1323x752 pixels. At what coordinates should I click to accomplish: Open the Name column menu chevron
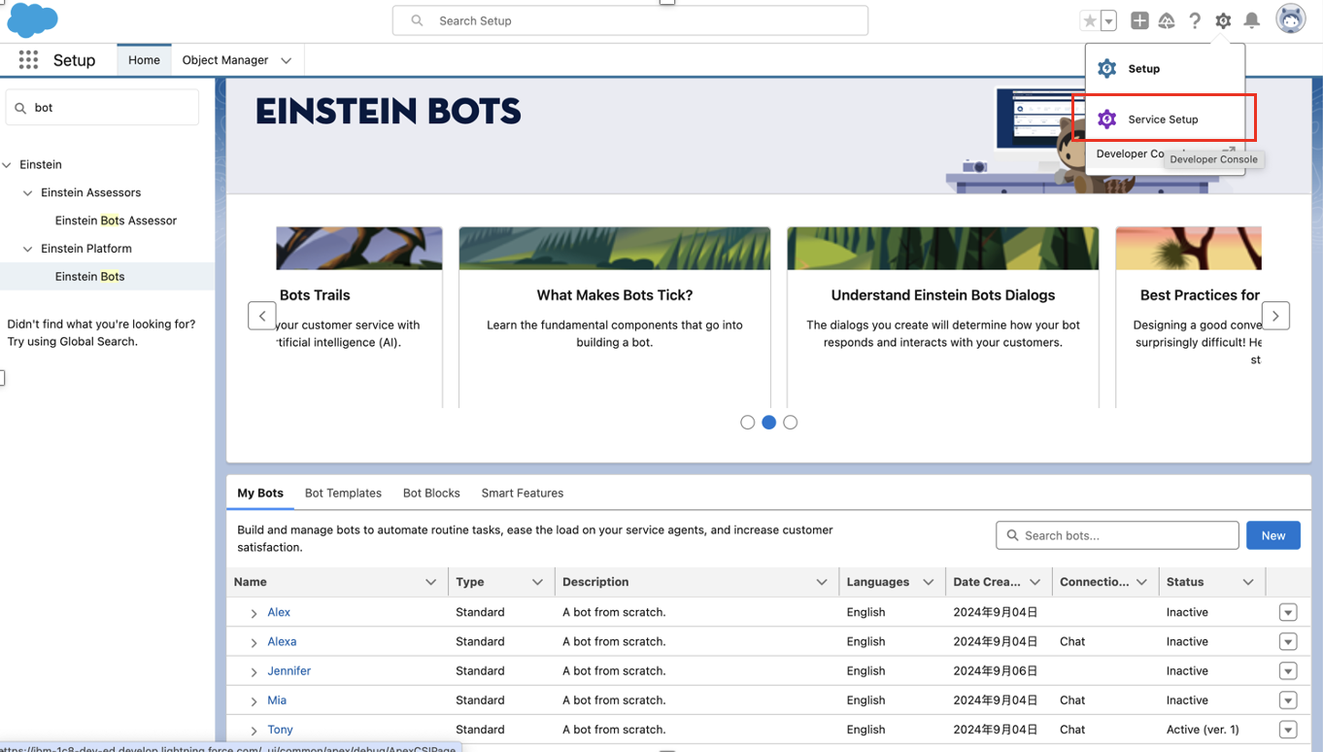click(431, 582)
